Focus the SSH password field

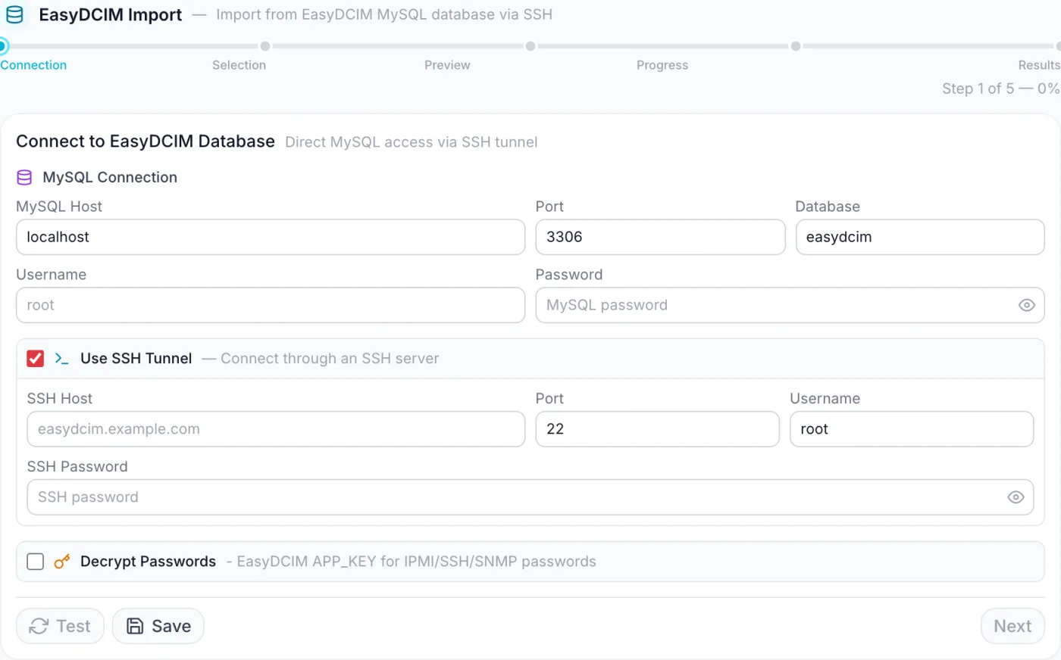coord(530,497)
